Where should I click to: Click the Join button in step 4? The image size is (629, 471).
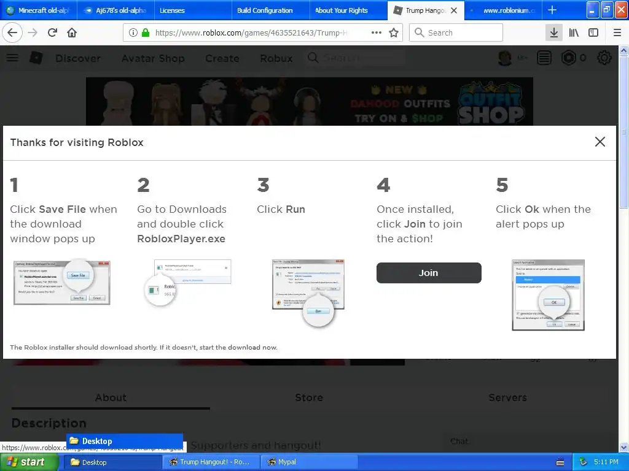tap(428, 273)
